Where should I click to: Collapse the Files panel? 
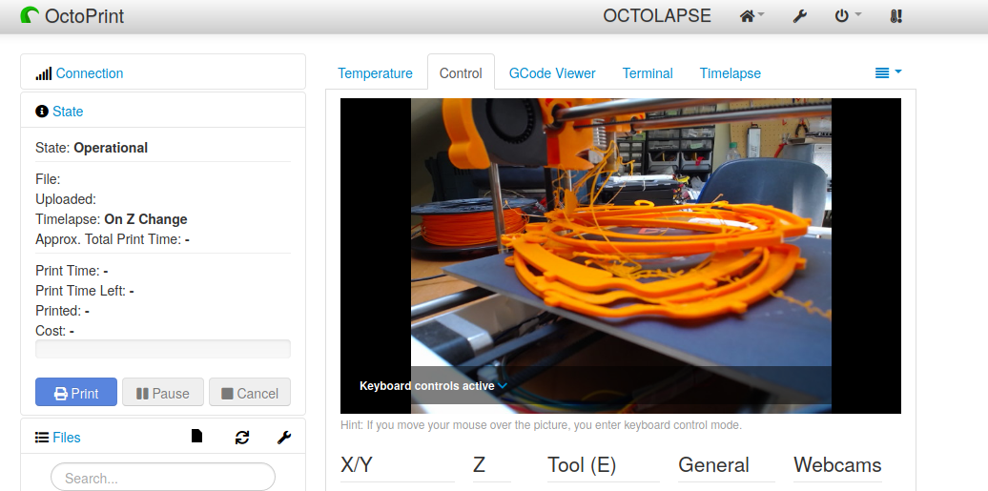point(66,438)
